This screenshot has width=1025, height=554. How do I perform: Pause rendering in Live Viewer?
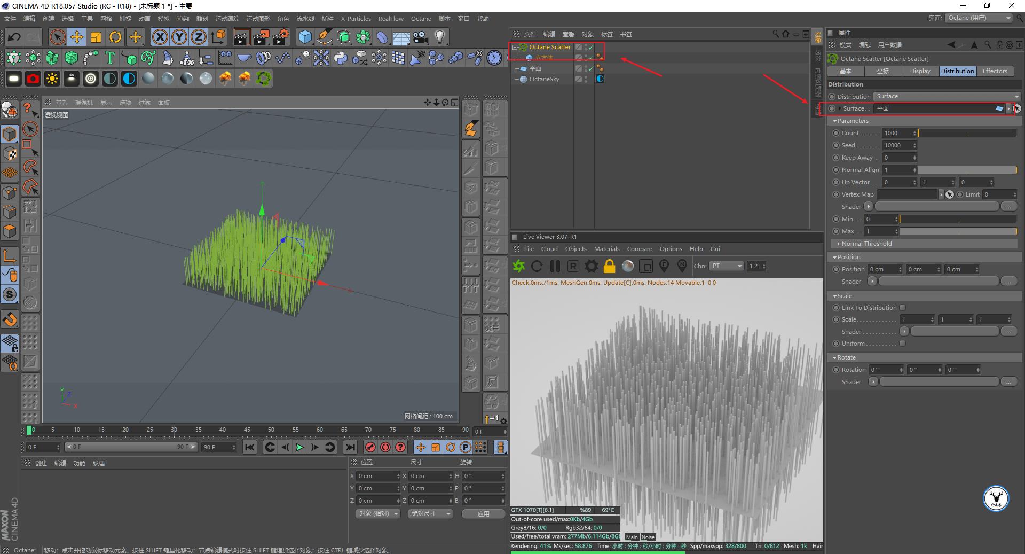click(555, 266)
